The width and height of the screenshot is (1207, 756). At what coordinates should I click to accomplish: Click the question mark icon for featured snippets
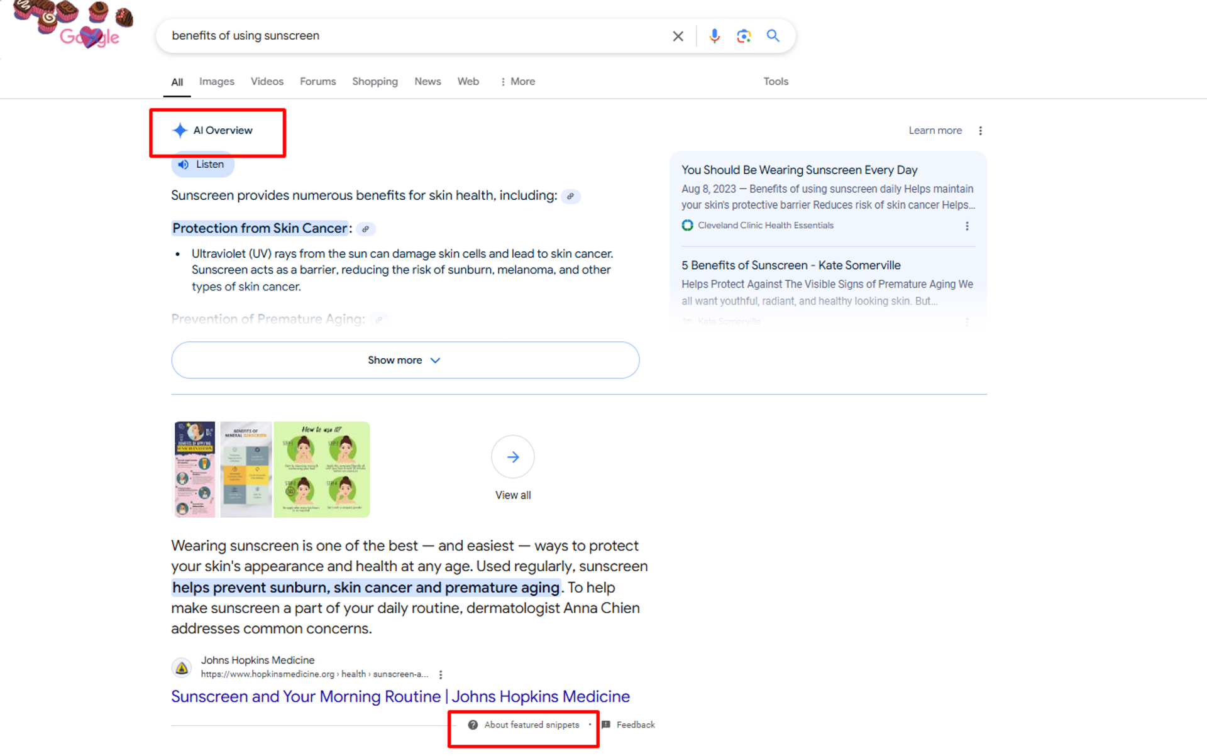click(x=473, y=725)
